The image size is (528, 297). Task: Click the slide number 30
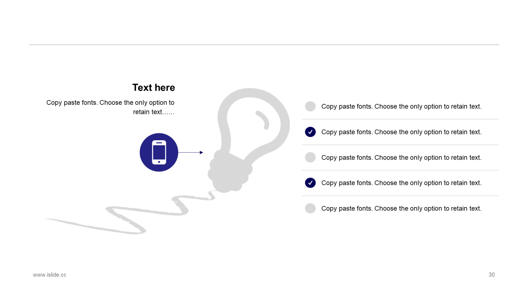click(x=492, y=275)
